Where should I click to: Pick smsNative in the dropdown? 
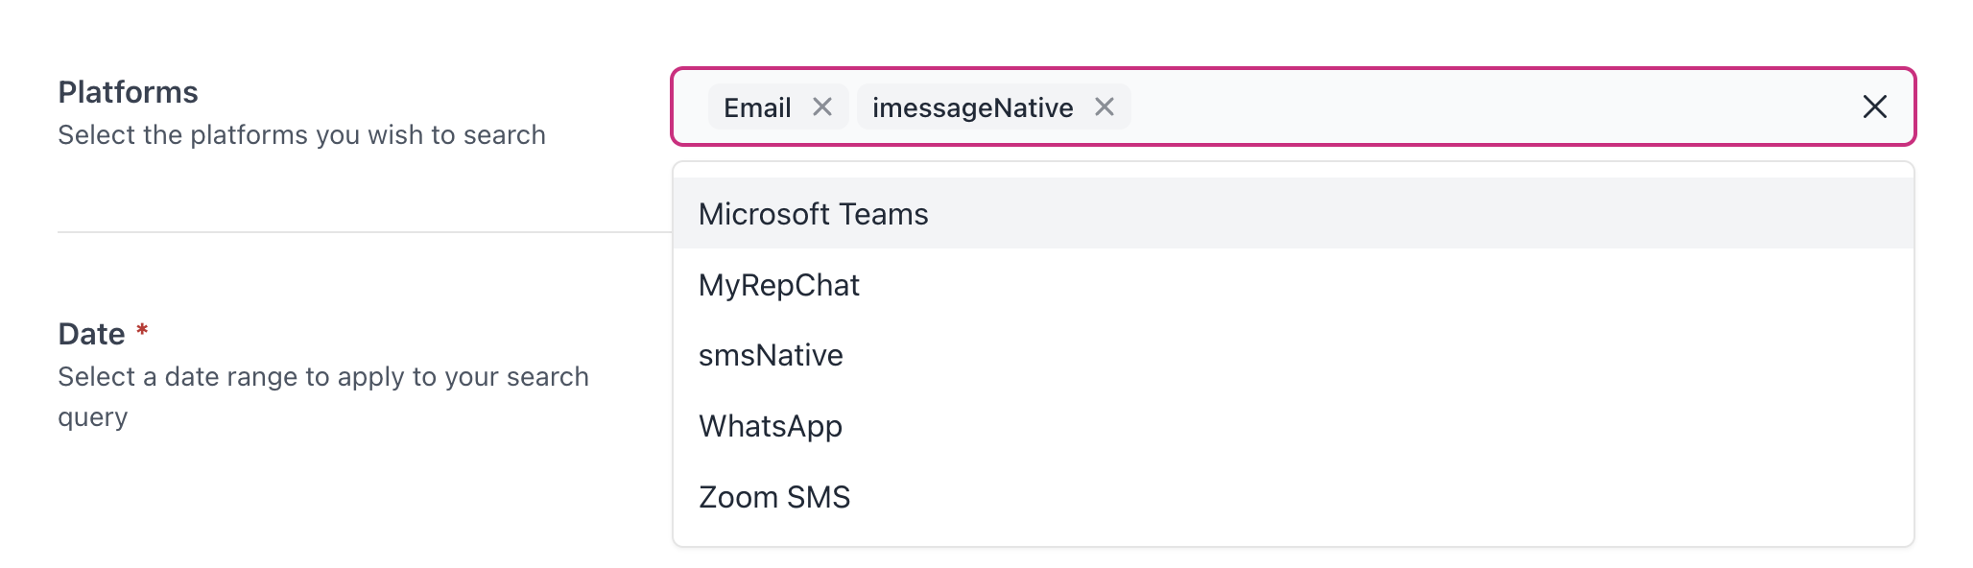(x=771, y=356)
